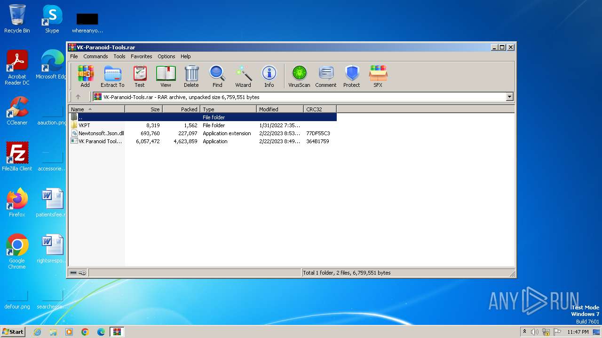Select the parent '..' folder row
602x338 pixels.
coord(203,117)
